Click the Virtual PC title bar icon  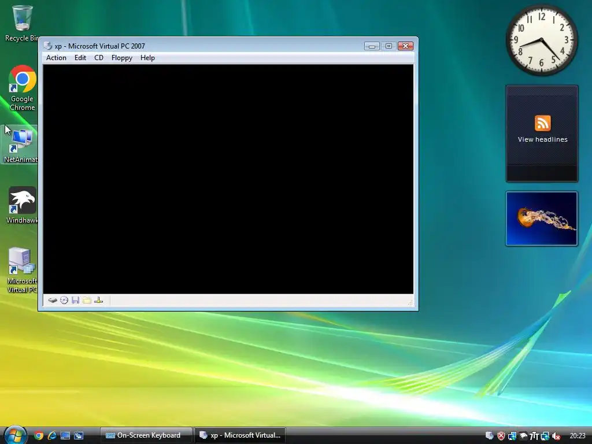point(47,46)
